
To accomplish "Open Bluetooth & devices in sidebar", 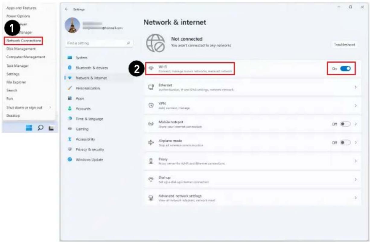I will click(92, 68).
